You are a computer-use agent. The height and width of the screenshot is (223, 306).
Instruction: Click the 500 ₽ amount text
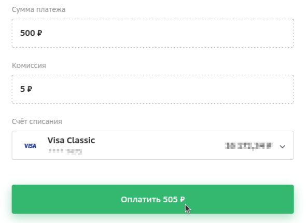[31, 33]
